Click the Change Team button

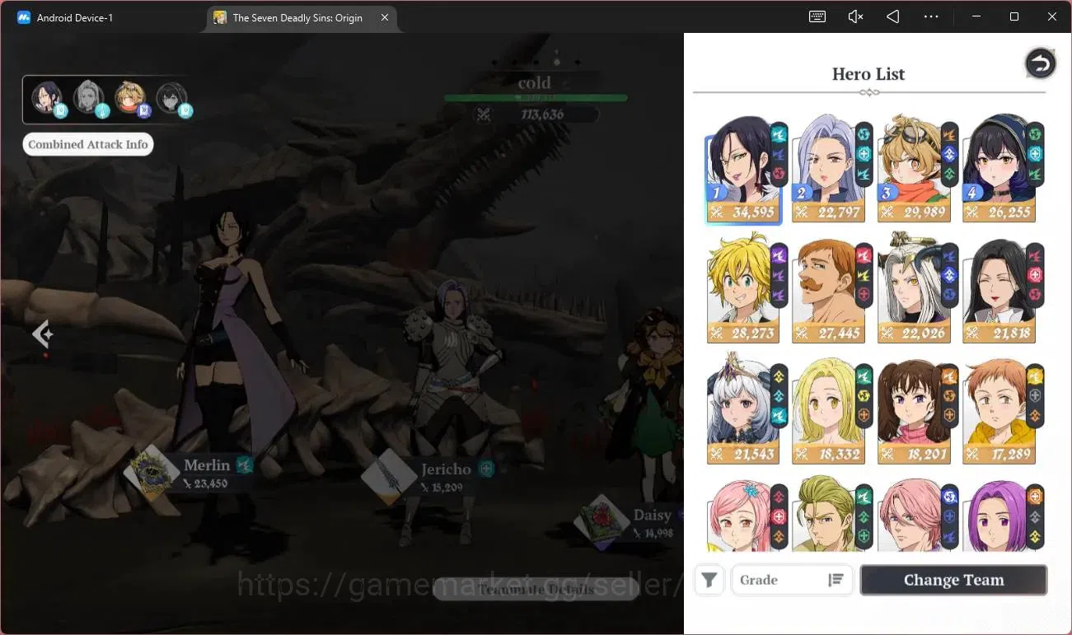[x=953, y=580]
